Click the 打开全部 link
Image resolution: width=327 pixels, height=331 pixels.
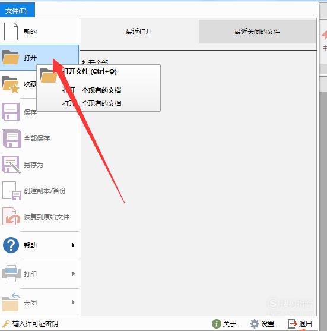(95, 62)
